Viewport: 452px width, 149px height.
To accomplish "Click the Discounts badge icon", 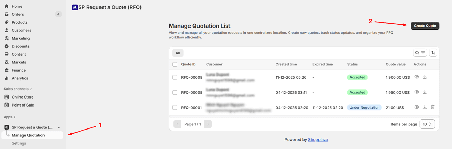I will pos(6,46).
